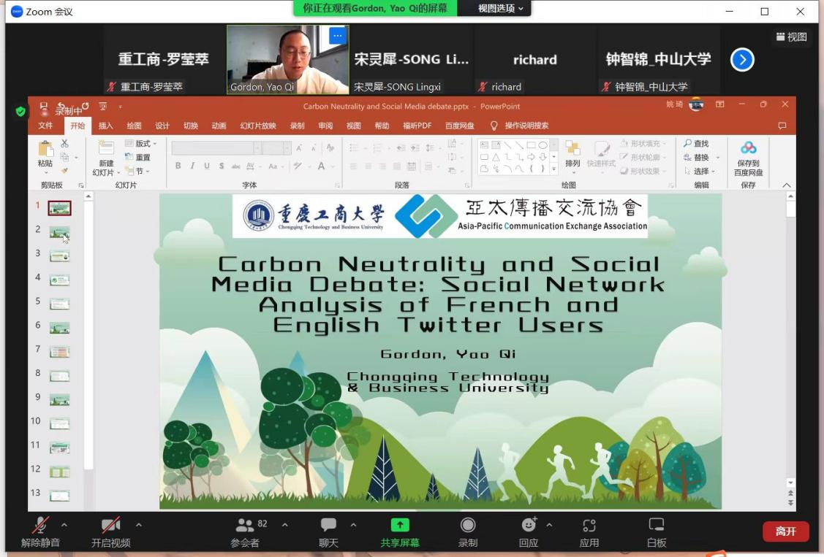Viewport: 824px width, 557px height.
Task: Open the Reactions icon
Action: 529,526
